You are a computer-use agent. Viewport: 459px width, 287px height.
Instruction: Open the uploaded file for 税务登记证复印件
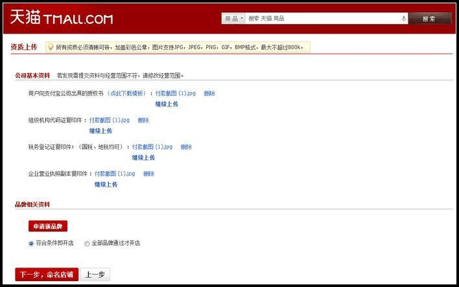click(152, 147)
